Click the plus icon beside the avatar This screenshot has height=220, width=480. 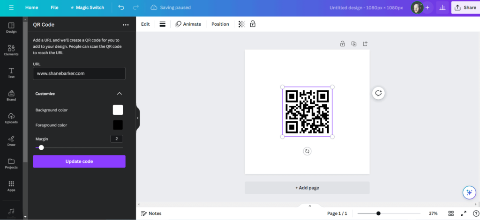coord(427,7)
